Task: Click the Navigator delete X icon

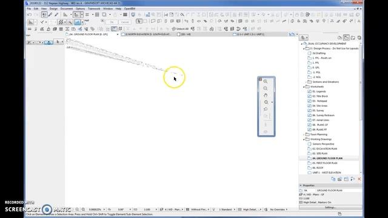Action: [360, 179]
